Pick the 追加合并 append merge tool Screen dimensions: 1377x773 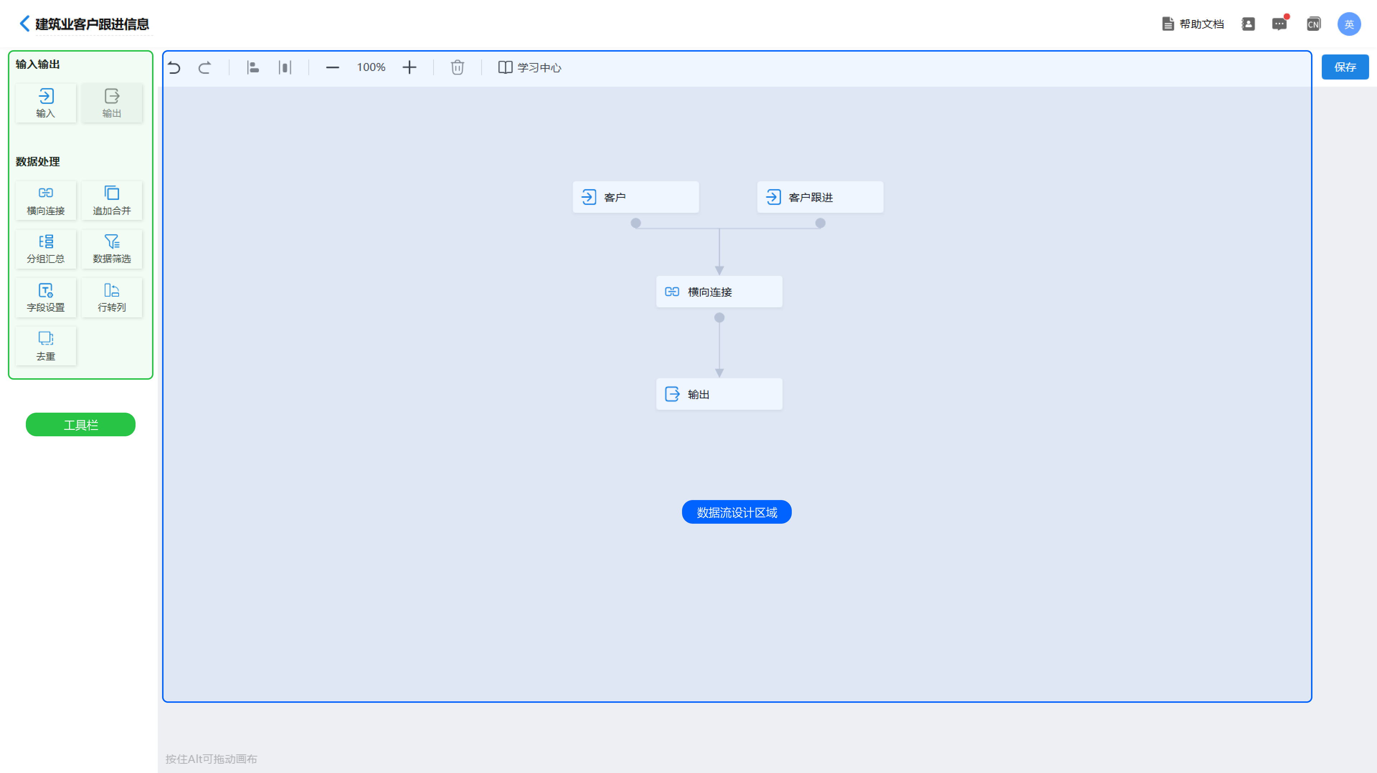pos(112,201)
